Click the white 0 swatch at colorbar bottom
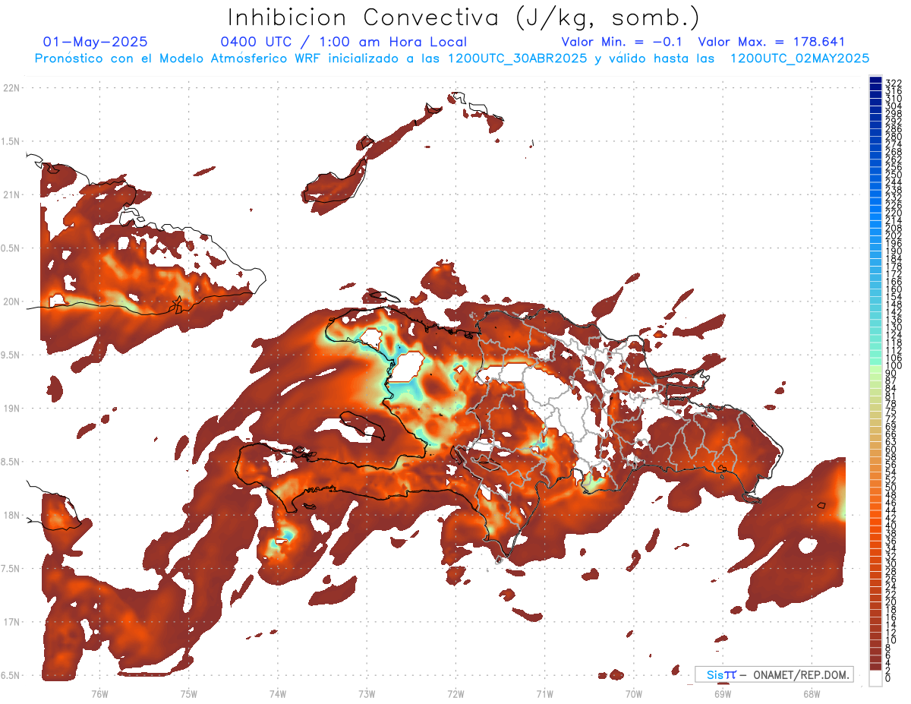 click(x=875, y=678)
